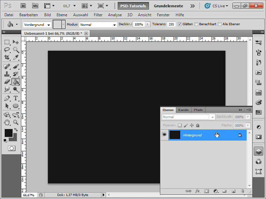This screenshot has width=266, height=199.
Task: Enable the Benachbart checkbox
Action: [x=196, y=24]
